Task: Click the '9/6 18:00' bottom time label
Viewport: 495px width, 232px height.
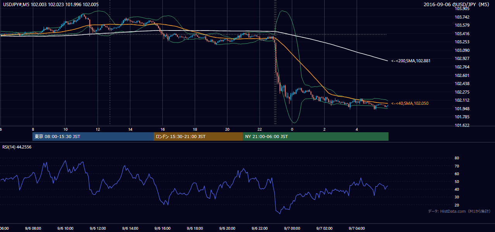Action: point(195,229)
